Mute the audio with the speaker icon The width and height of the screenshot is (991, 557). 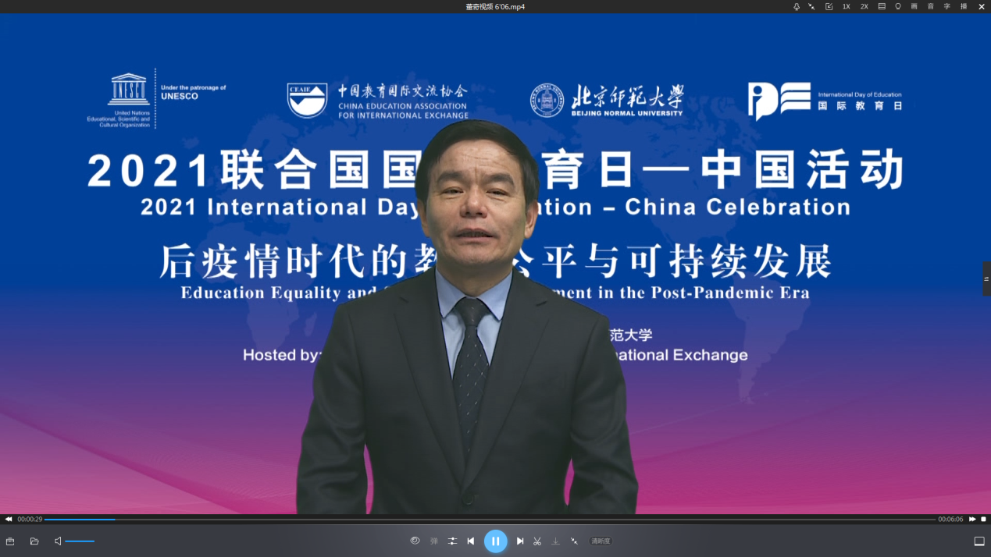[x=58, y=541]
